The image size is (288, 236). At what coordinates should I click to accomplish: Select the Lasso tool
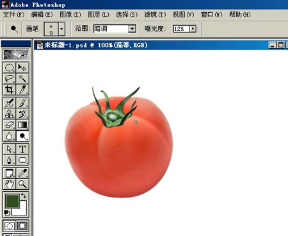point(9,79)
